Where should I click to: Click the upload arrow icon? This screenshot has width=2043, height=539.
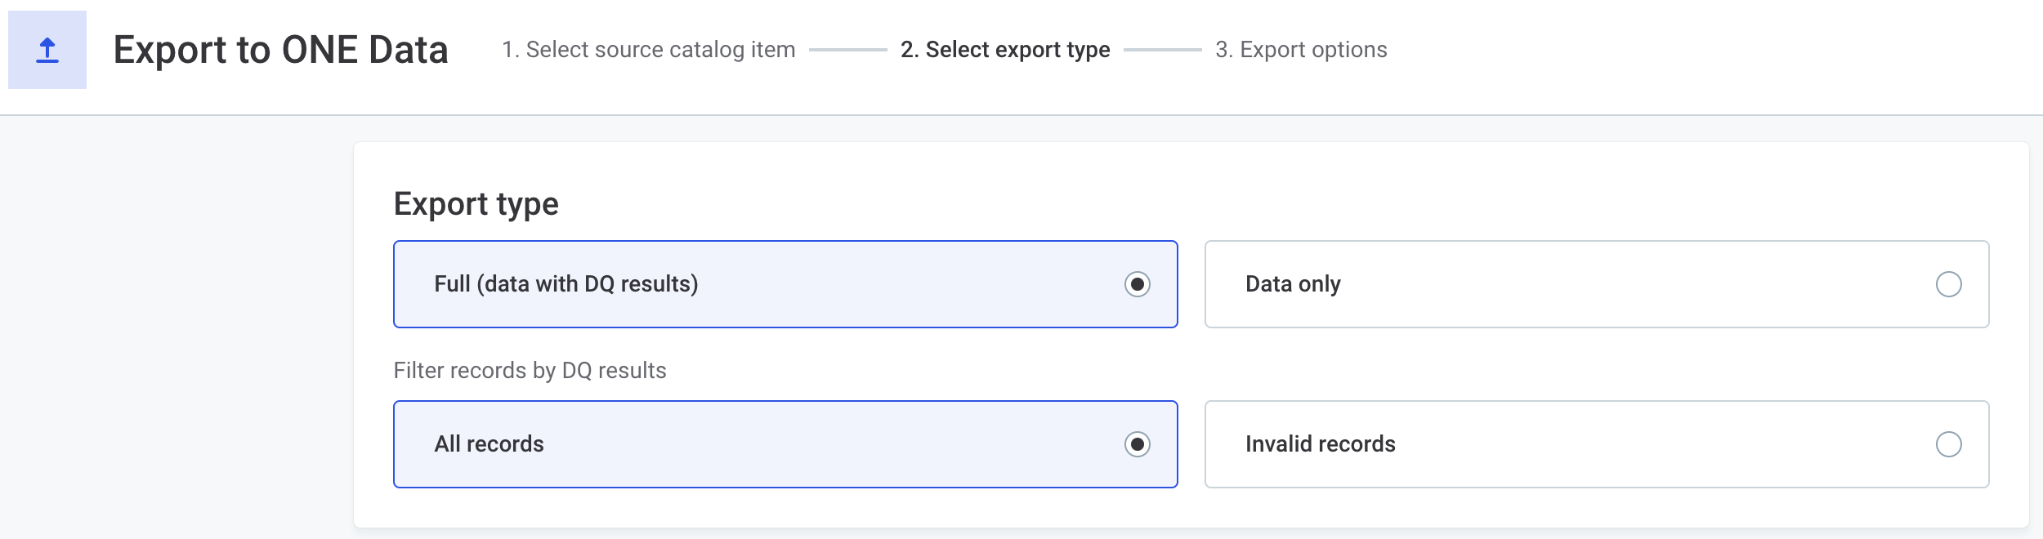point(47,50)
